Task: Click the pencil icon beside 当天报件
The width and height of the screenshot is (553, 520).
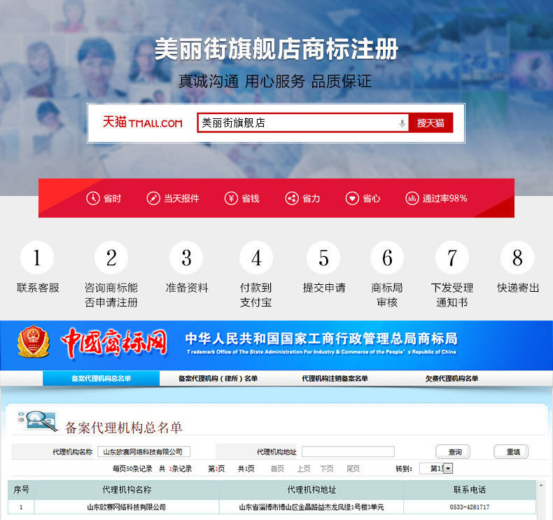Action: point(153,198)
